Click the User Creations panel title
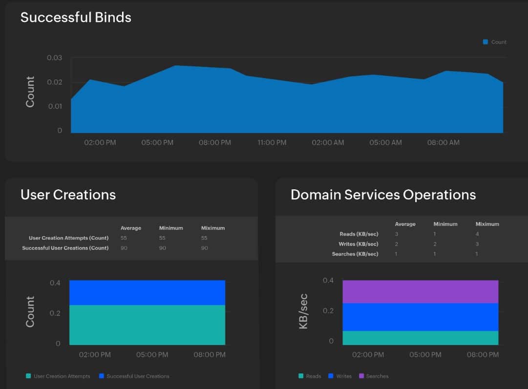 [x=68, y=195]
